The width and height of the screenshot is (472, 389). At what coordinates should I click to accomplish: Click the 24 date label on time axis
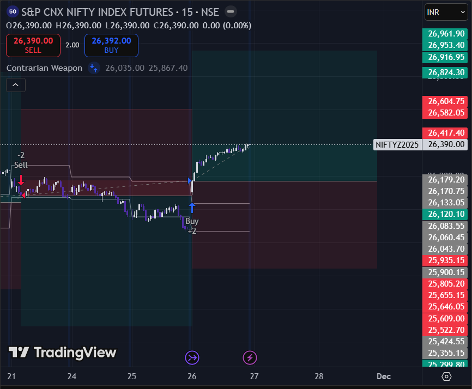click(71, 376)
